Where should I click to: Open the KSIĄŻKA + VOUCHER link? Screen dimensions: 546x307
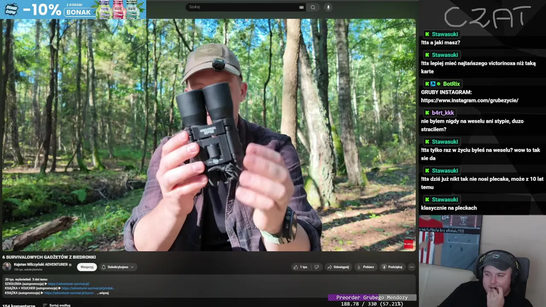click(x=88, y=288)
